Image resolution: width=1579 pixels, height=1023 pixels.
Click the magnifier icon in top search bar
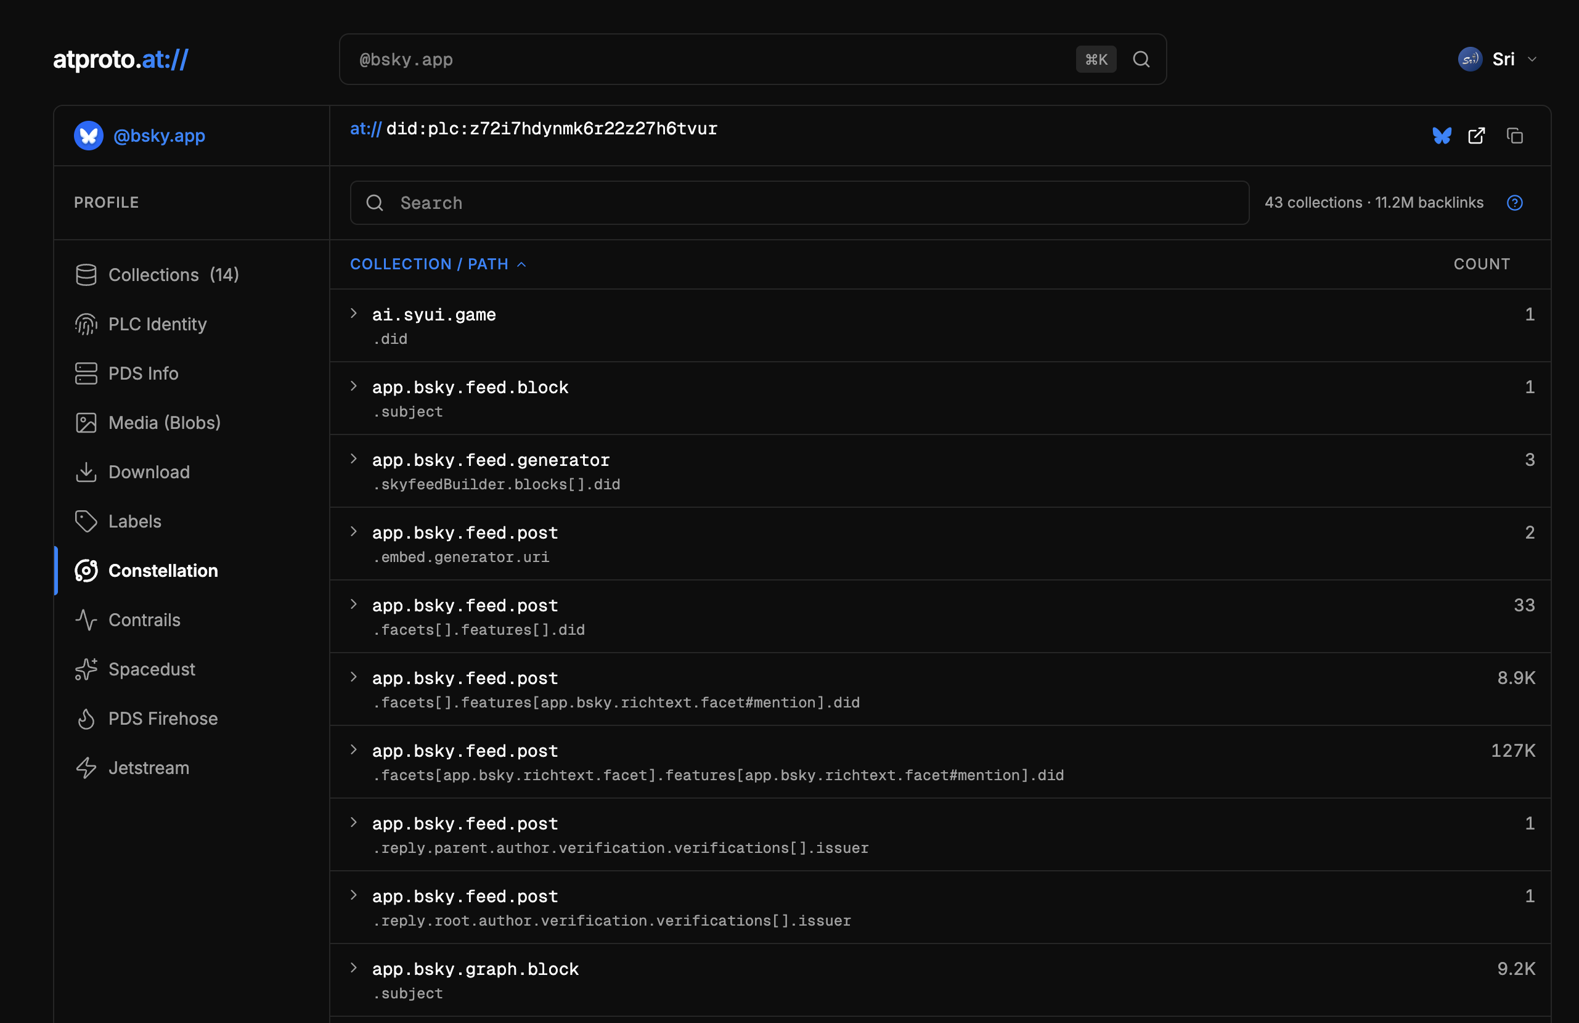coord(1141,59)
